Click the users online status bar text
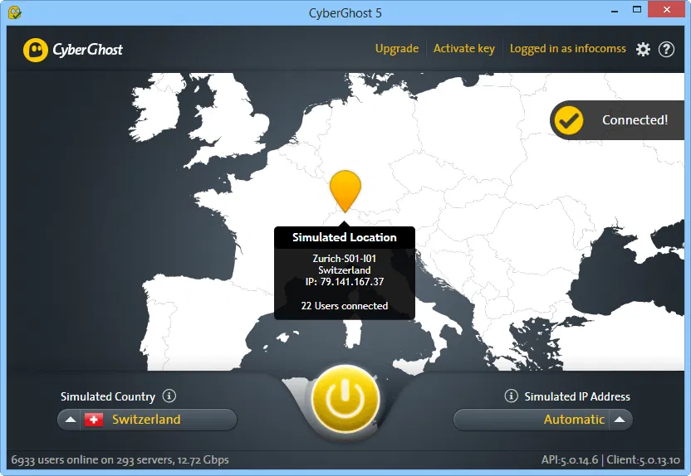This screenshot has width=691, height=476. pyautogui.click(x=120, y=459)
